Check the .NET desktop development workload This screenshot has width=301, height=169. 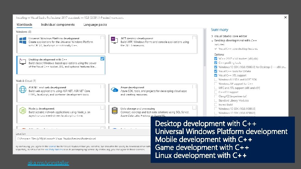194,38
